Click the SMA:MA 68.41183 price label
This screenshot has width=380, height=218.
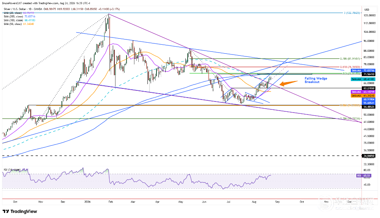(363, 79)
